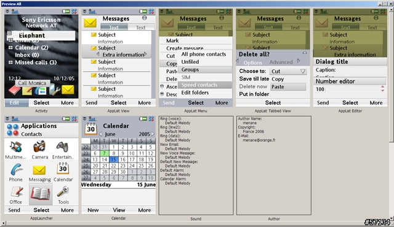Click the horizontal scrollbar left arrow
This screenshot has height=227, width=394.
click(x=3, y=223)
